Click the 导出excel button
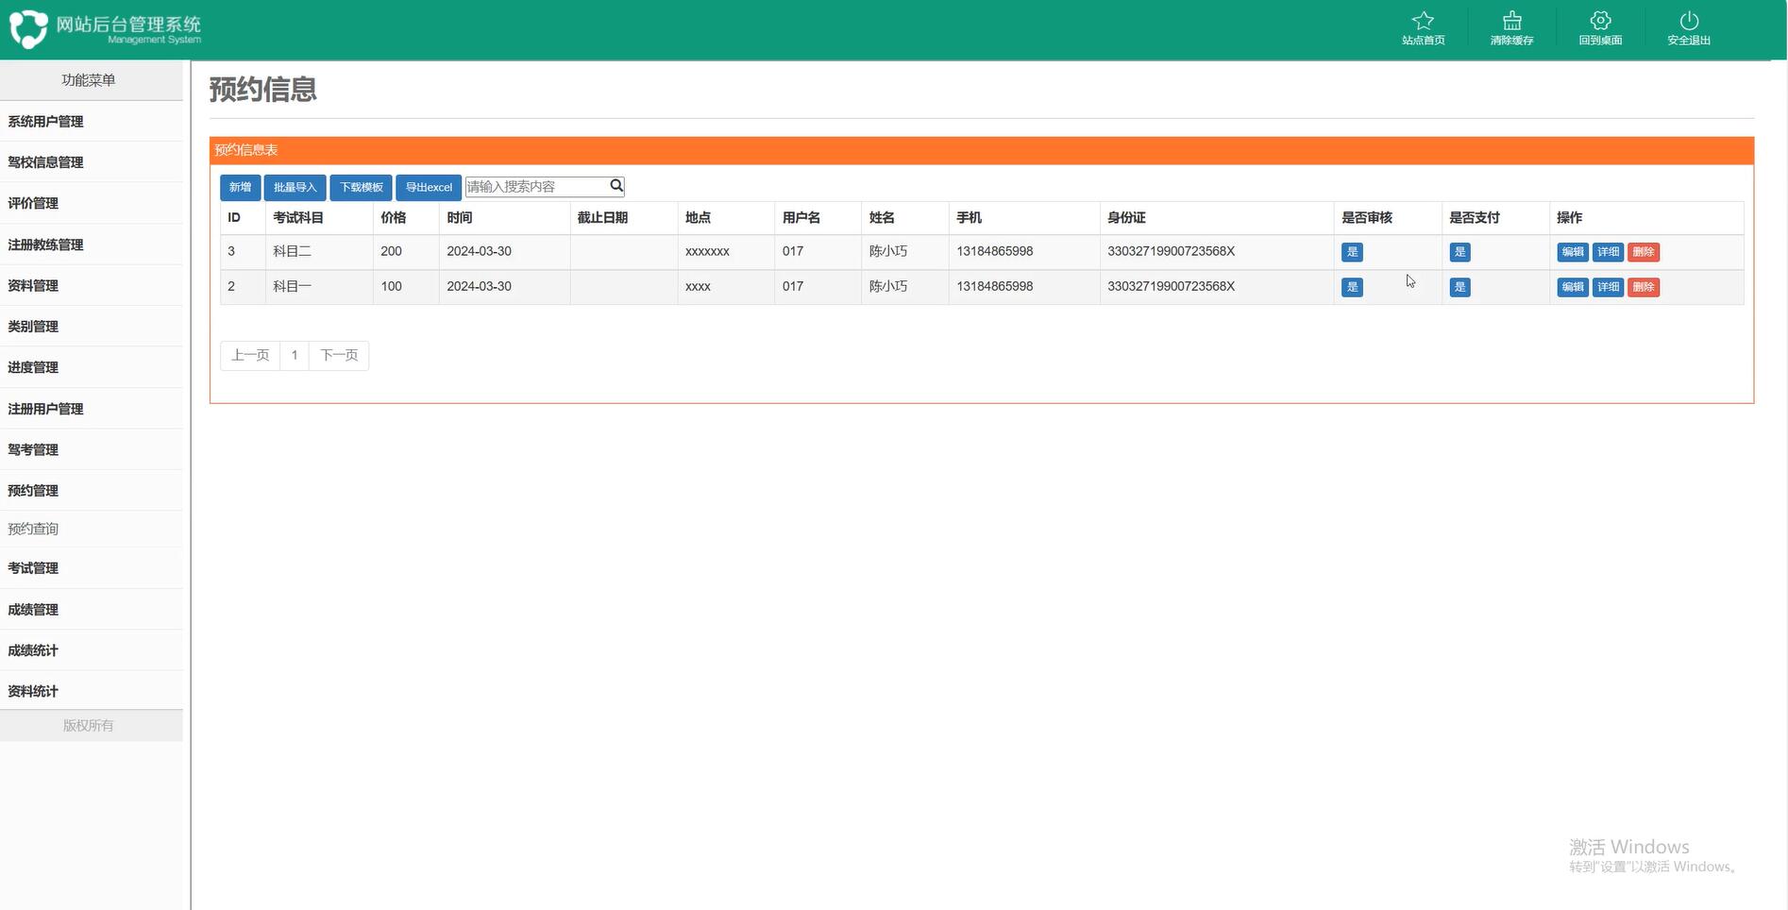 (429, 187)
